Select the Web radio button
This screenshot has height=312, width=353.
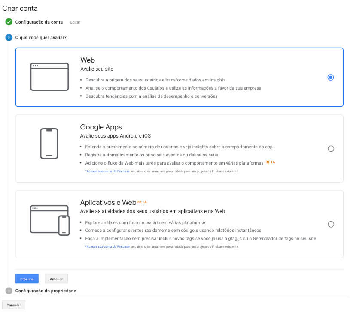point(330,78)
